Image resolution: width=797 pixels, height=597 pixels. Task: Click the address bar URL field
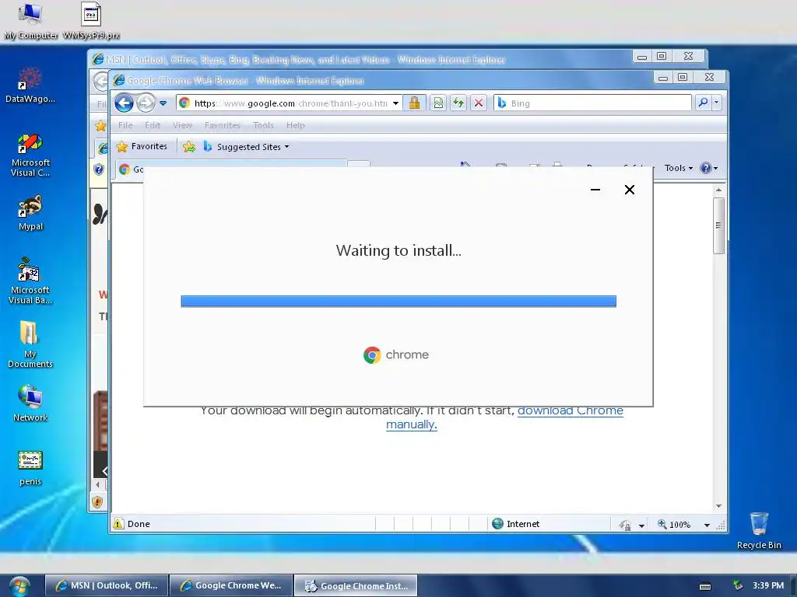tap(290, 103)
